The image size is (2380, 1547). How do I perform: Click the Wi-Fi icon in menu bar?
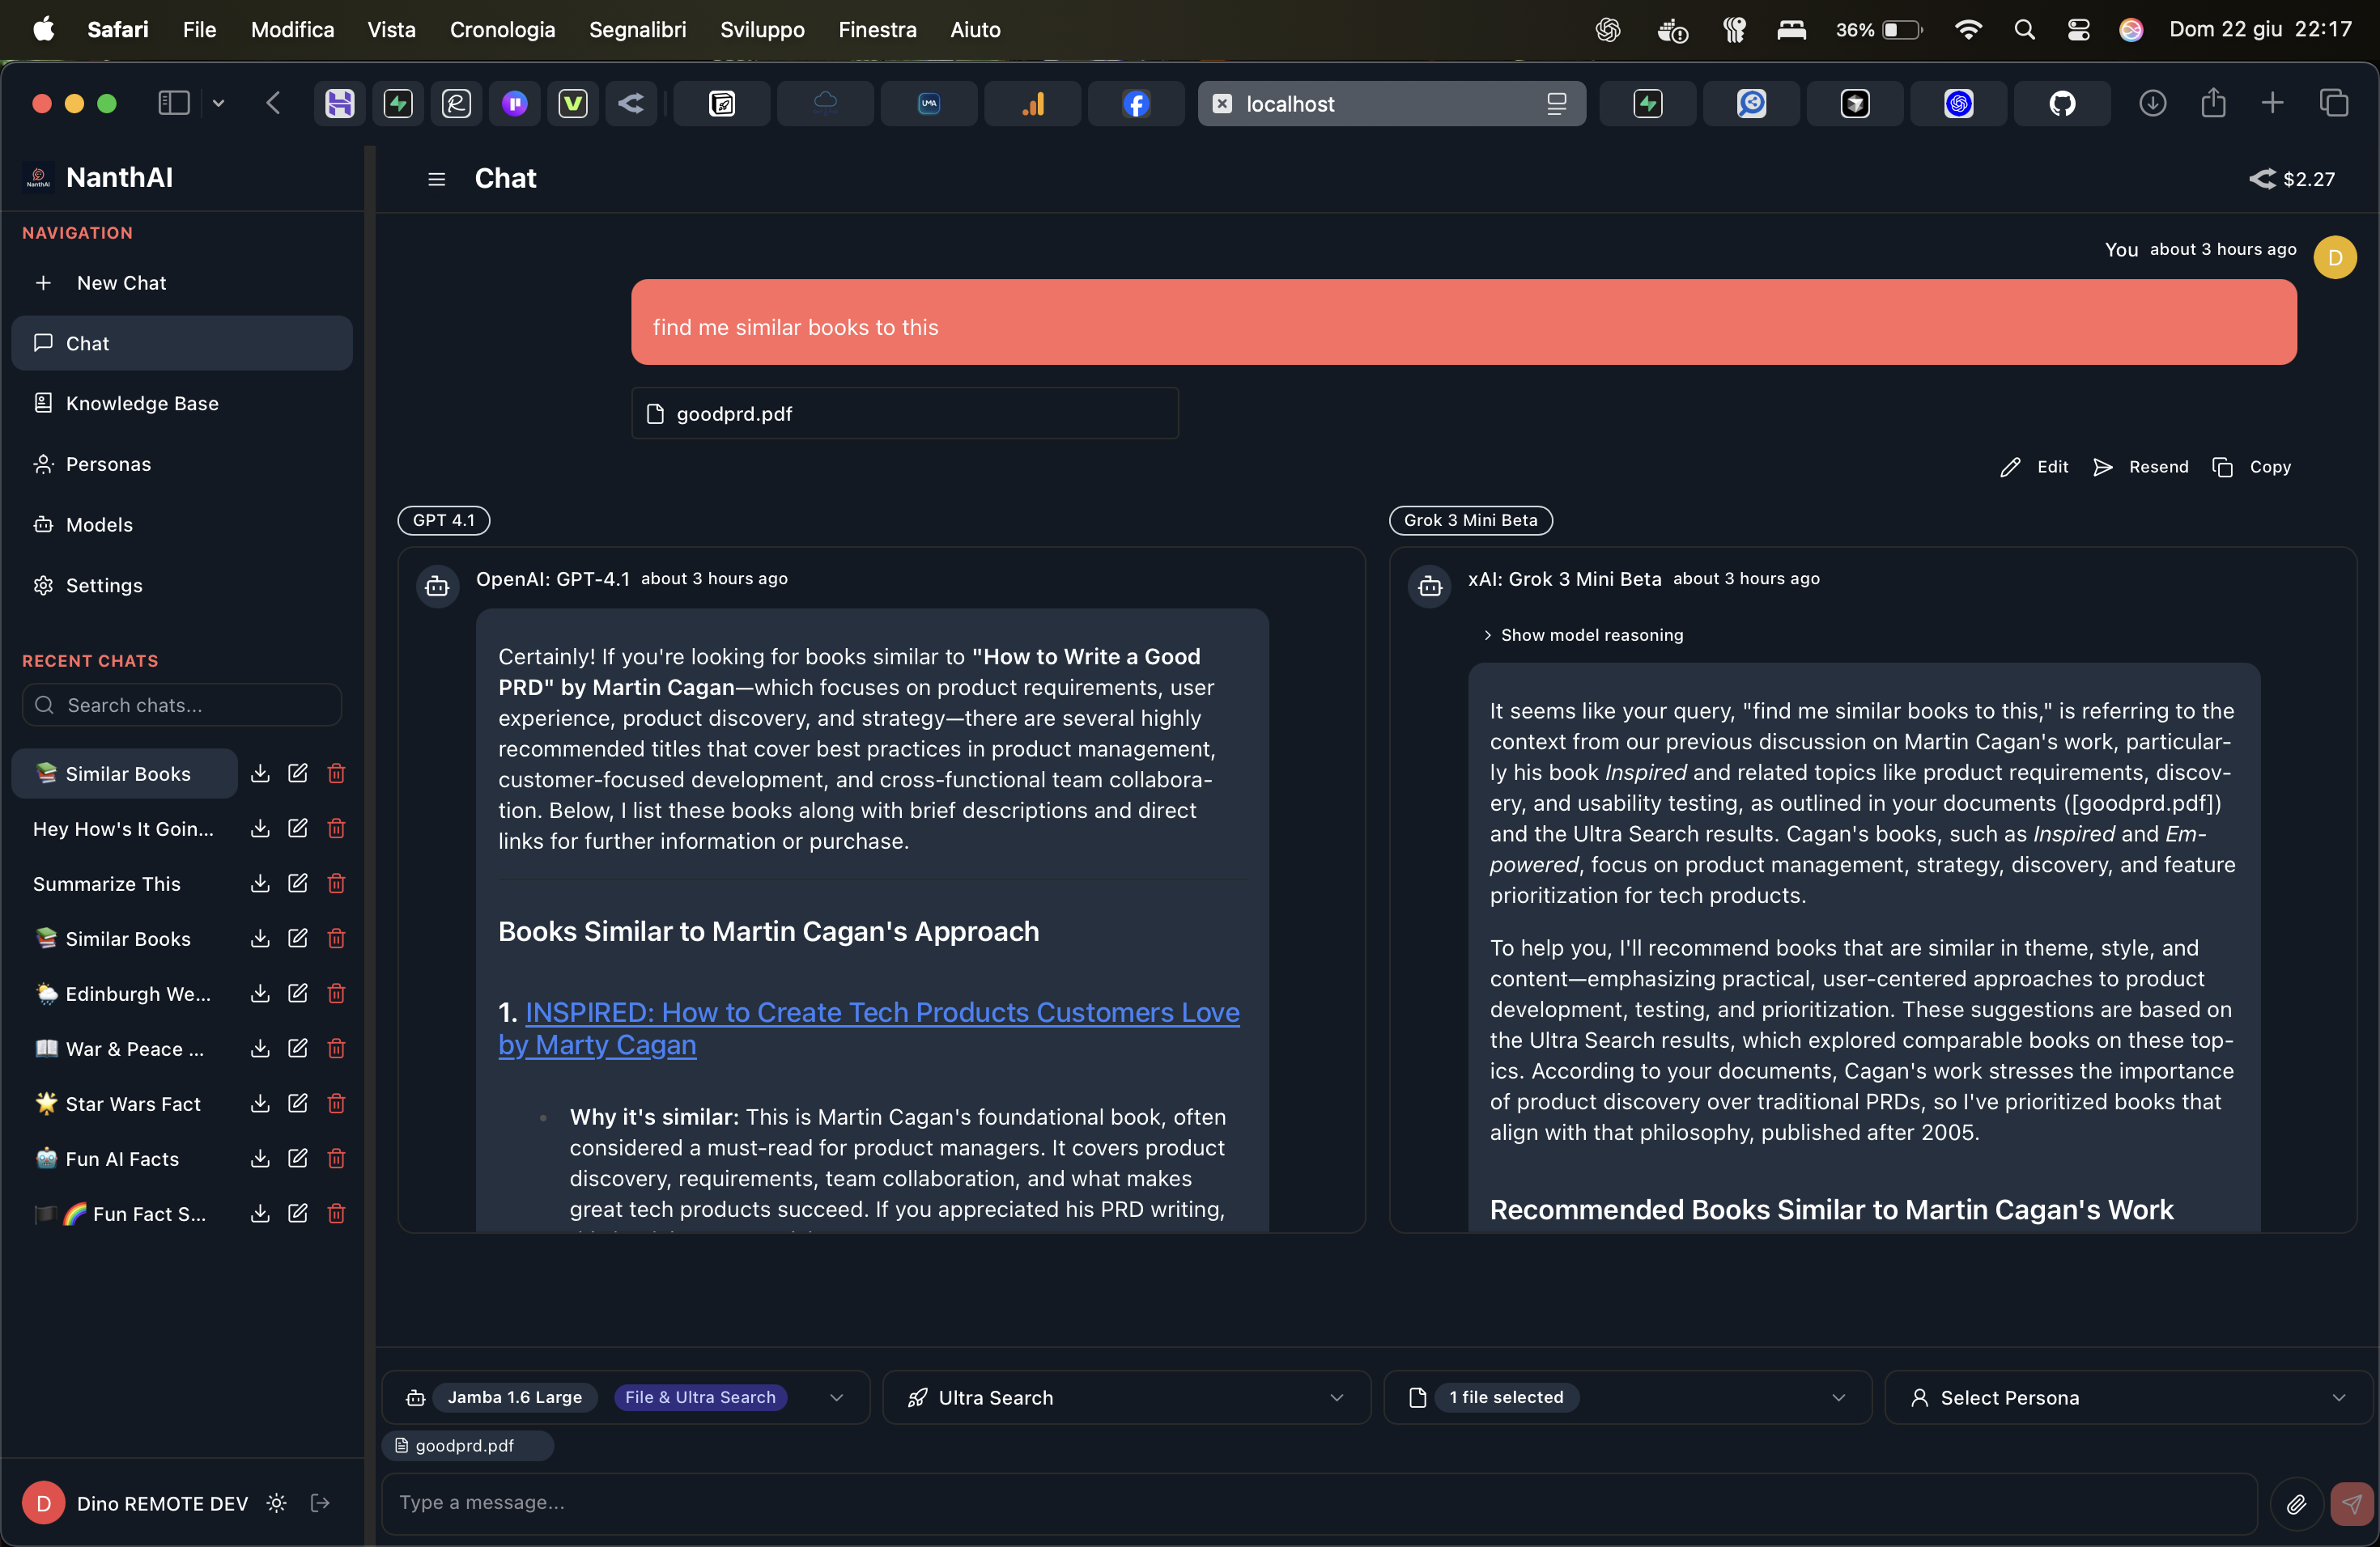tap(1967, 30)
